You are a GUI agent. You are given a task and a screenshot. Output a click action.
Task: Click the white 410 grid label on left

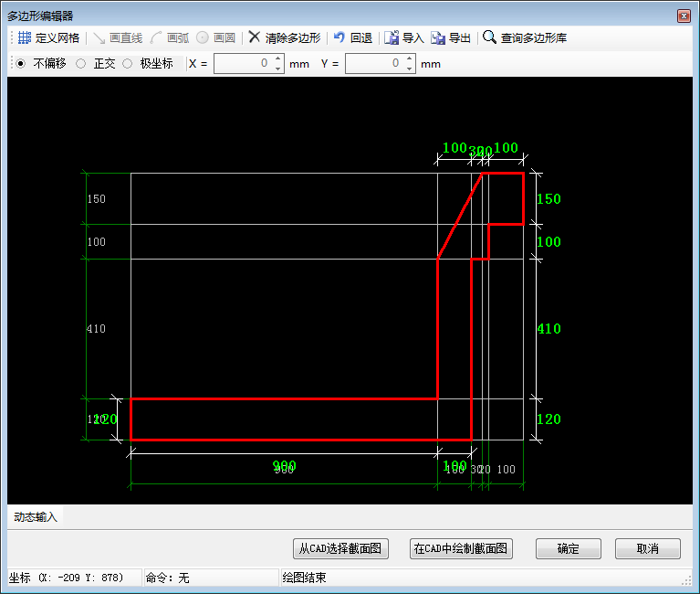pos(96,329)
